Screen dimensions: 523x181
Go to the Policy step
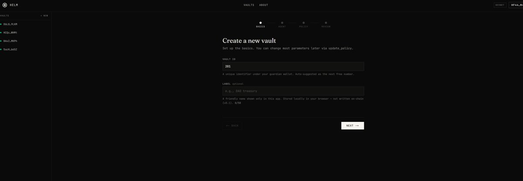pos(303,24)
